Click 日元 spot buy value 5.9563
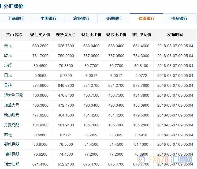 click(x=40, y=76)
